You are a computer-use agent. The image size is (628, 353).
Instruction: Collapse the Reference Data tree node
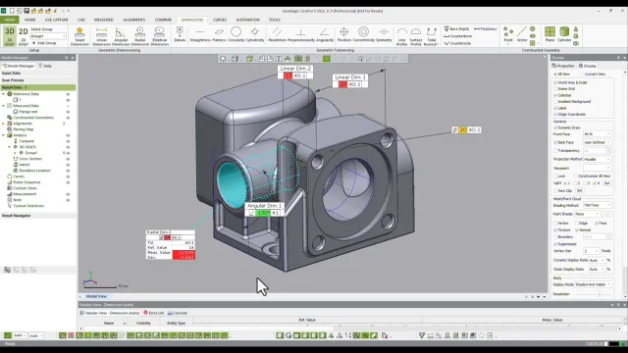point(4,94)
